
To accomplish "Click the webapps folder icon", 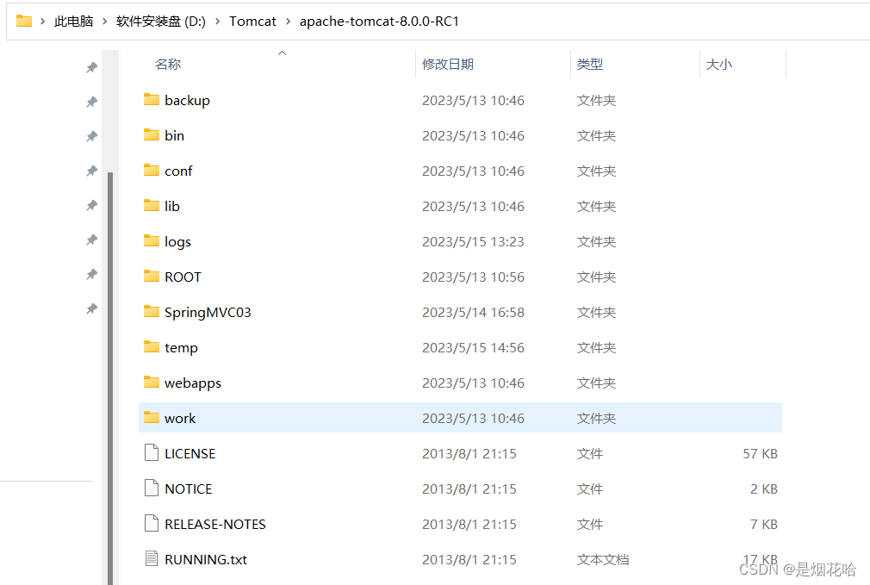I will point(152,383).
